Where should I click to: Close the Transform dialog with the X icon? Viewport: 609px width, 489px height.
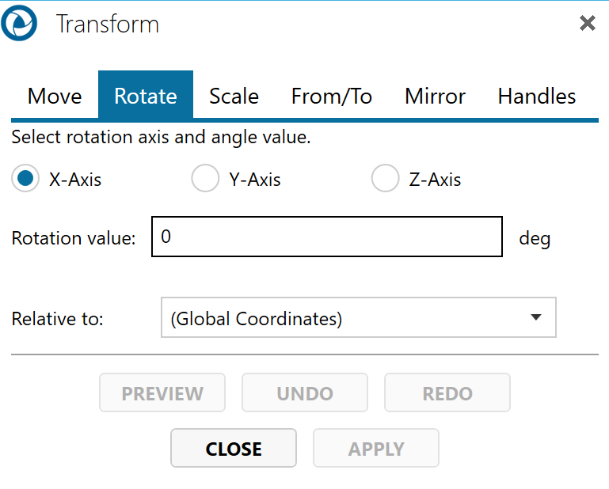tap(587, 24)
